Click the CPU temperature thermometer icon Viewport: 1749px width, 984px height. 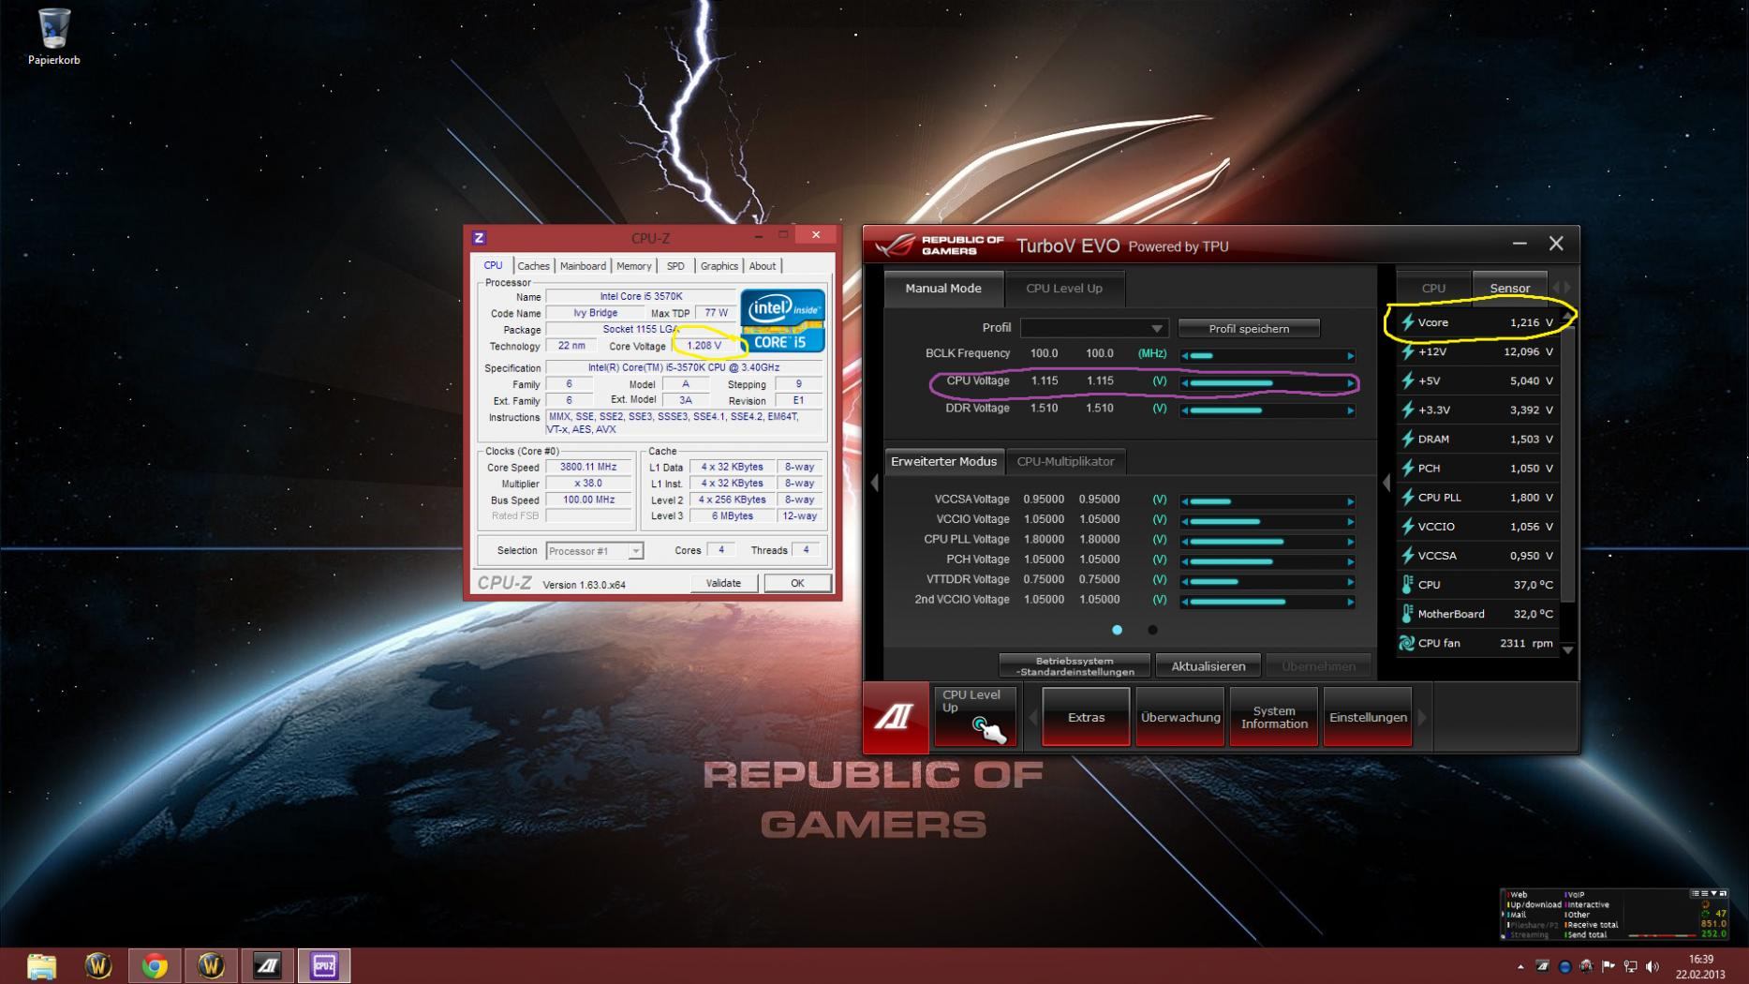pyautogui.click(x=1407, y=585)
